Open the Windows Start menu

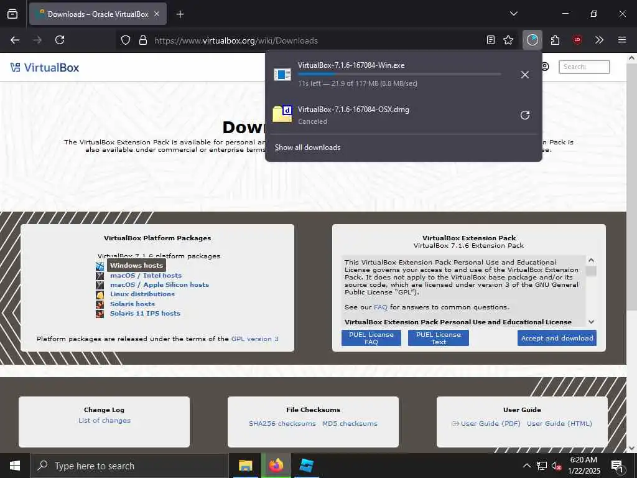coord(15,466)
